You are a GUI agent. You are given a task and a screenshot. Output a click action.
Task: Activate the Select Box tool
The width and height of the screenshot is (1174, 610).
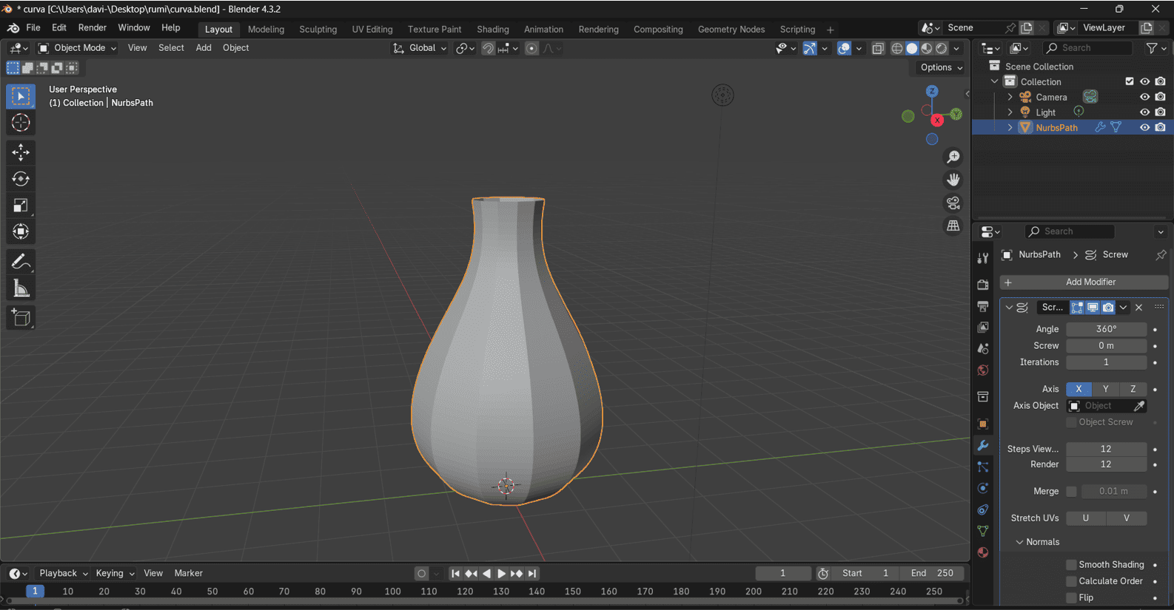[x=21, y=96]
